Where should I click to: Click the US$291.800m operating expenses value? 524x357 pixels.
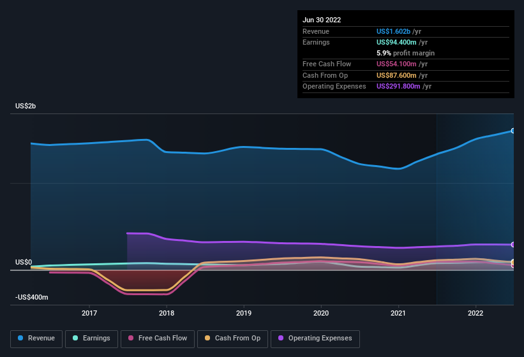[398, 87]
